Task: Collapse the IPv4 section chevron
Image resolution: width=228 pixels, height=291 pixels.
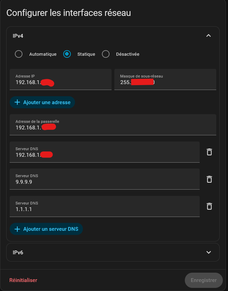Action: point(208,36)
